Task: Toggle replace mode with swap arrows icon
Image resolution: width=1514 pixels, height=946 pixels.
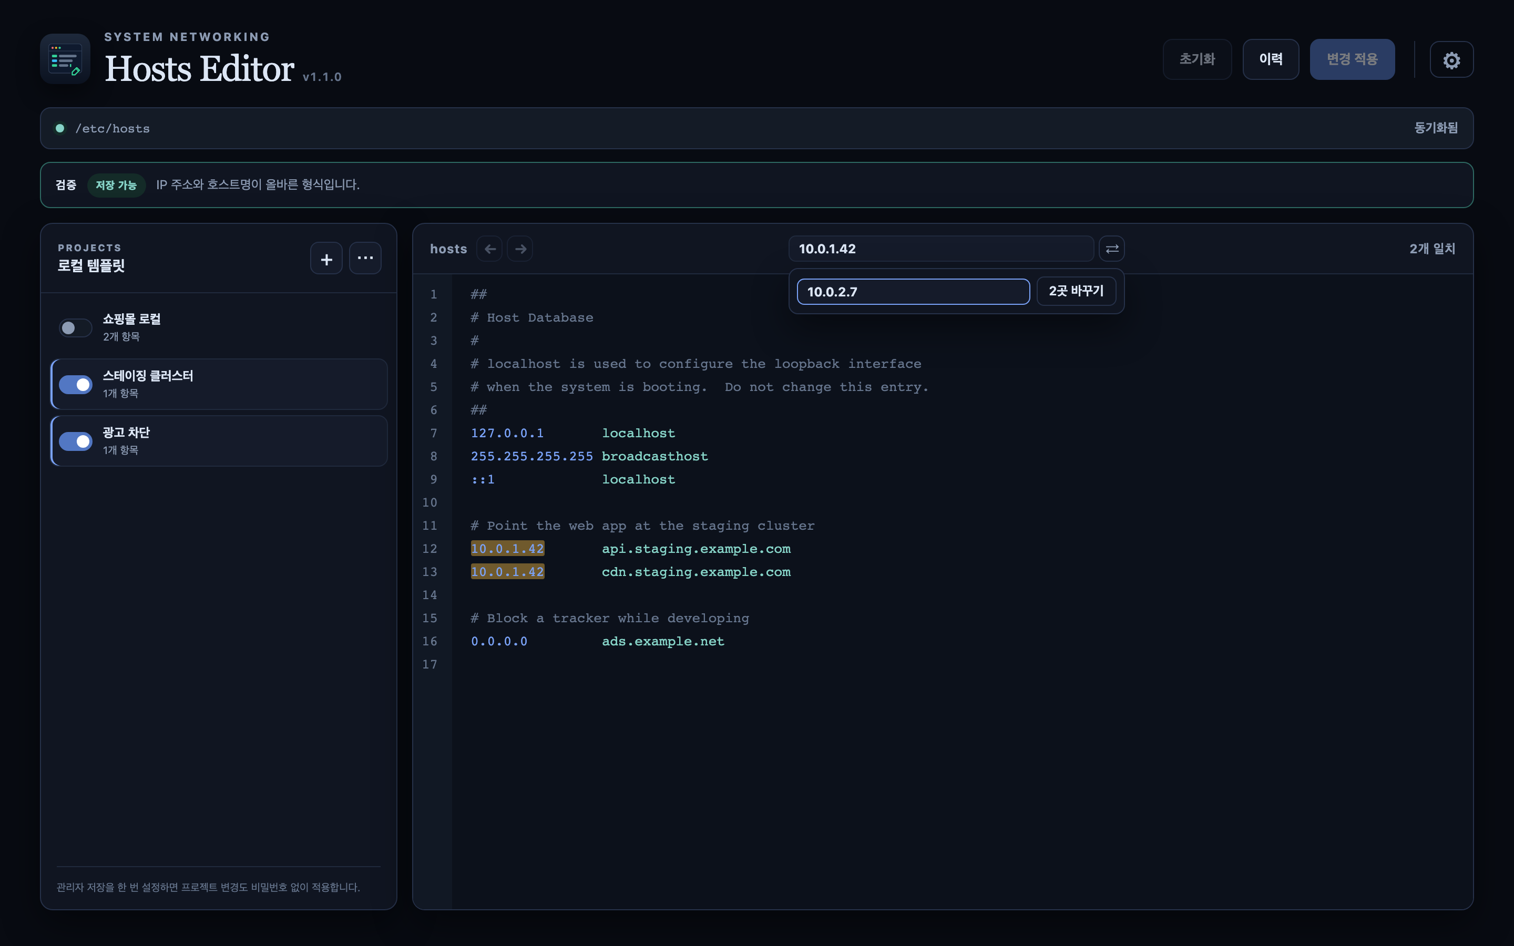Action: tap(1112, 249)
